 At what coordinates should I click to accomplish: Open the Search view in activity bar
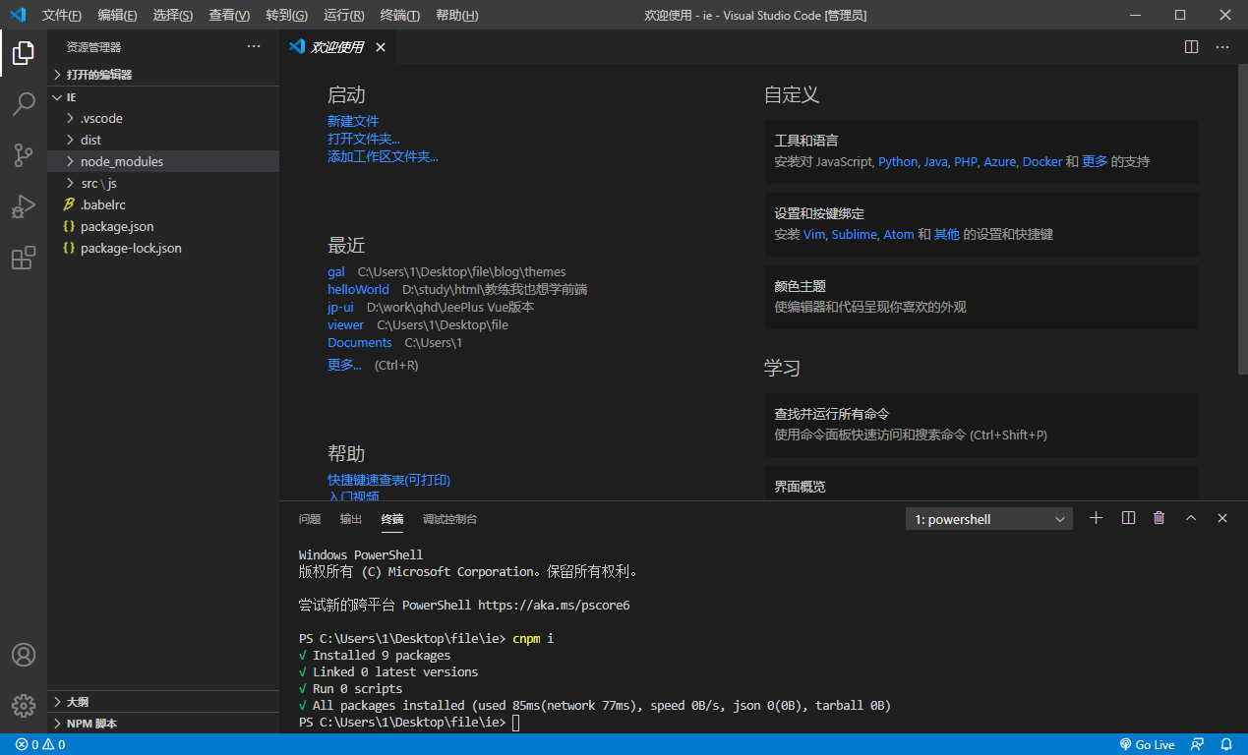pyautogui.click(x=24, y=104)
